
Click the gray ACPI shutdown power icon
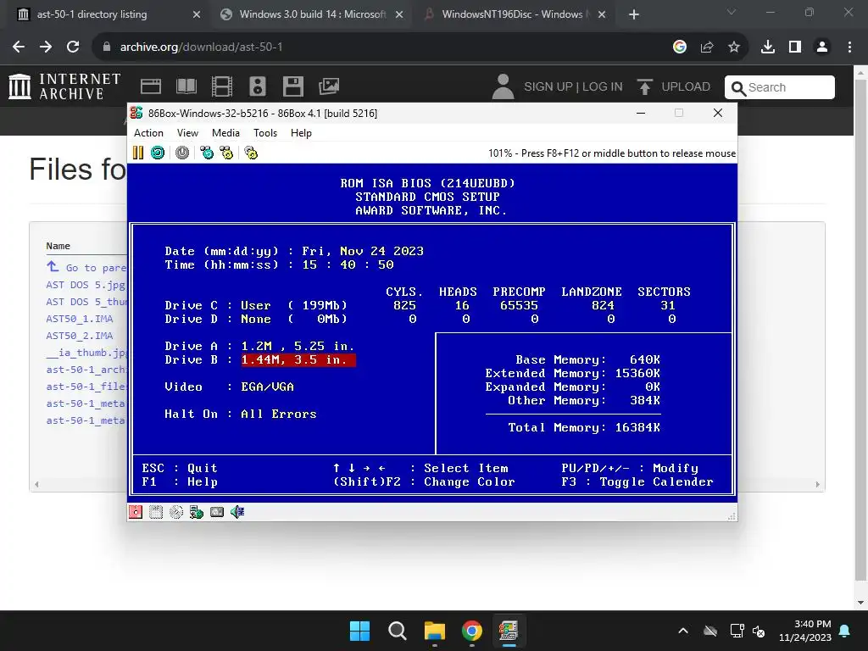click(x=182, y=153)
